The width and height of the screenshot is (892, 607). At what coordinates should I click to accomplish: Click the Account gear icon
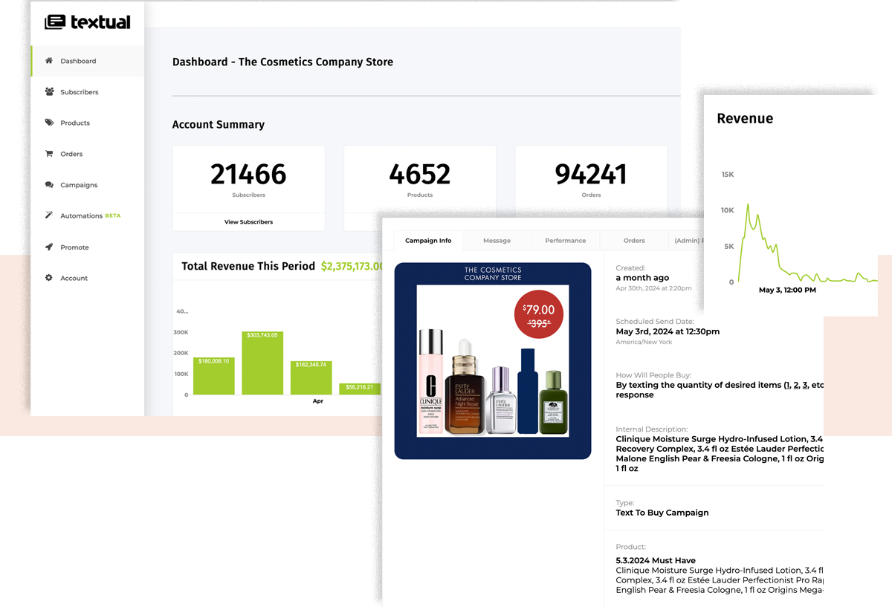click(x=49, y=278)
